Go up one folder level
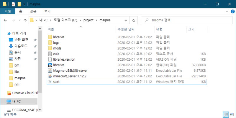Screen dimensions: 236x118 point(25,20)
